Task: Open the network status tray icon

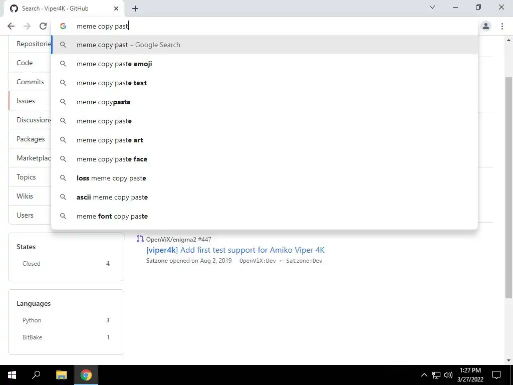Action: click(x=436, y=375)
